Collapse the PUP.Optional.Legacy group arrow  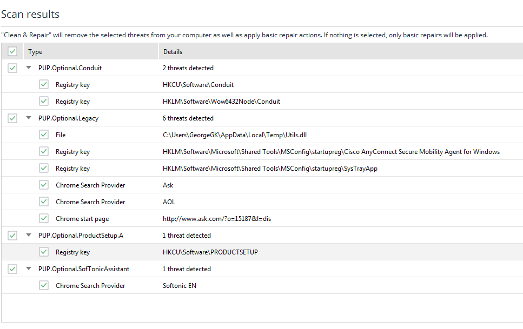click(29, 118)
